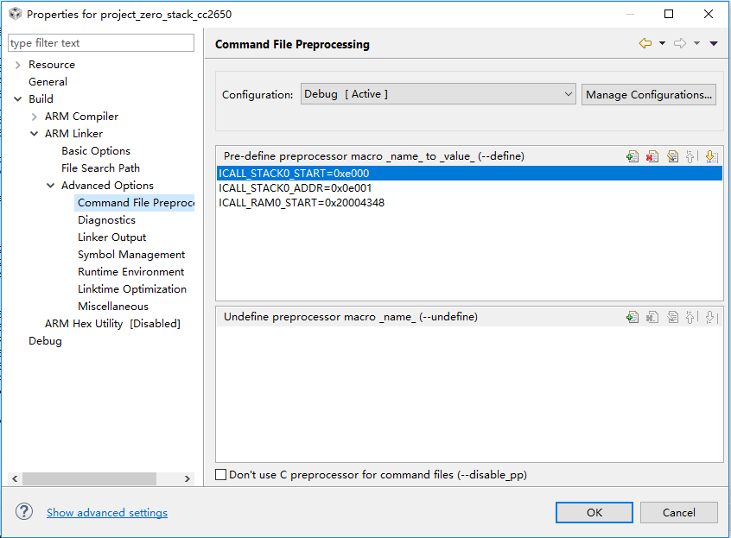The image size is (731, 538).
Task: Select the ICALL_RAM0_START macro entry
Action: click(302, 203)
